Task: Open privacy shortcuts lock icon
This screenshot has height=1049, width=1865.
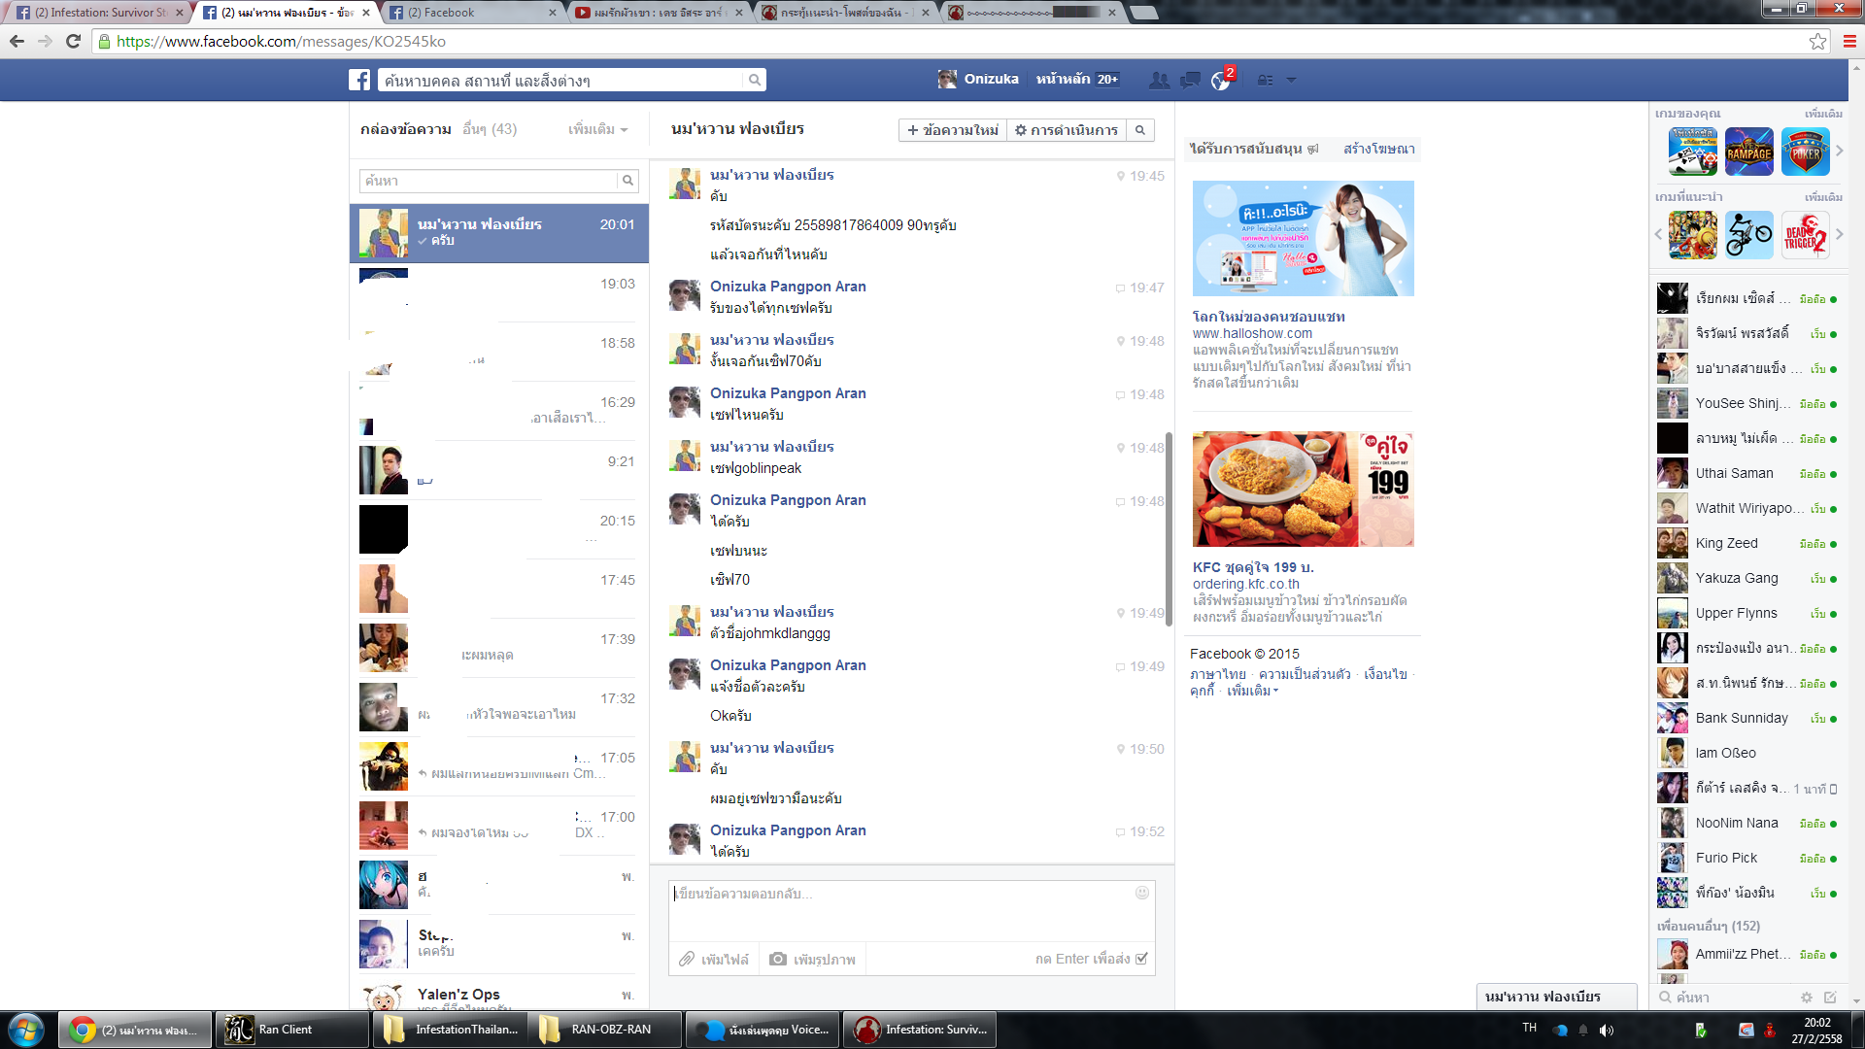Action: [x=1265, y=80]
